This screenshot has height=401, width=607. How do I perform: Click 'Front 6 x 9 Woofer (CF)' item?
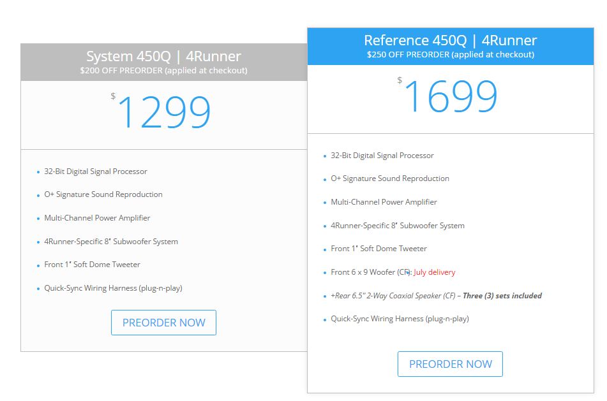tap(370, 272)
